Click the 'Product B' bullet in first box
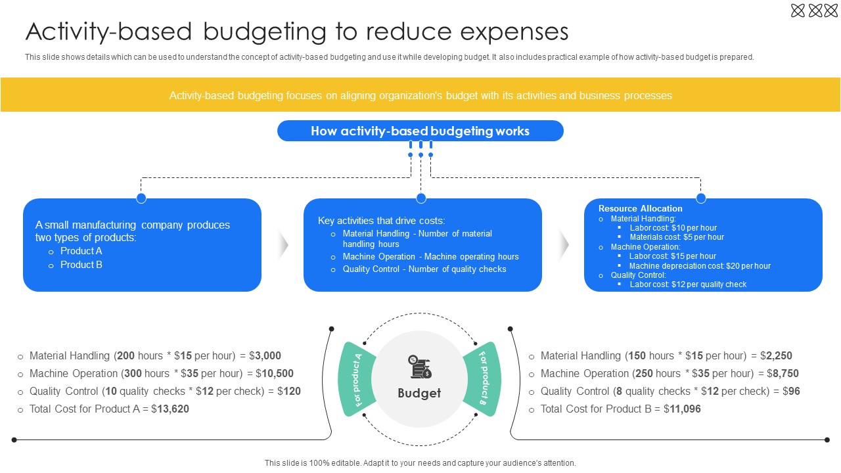The height and width of the screenshot is (473, 841). (x=81, y=265)
